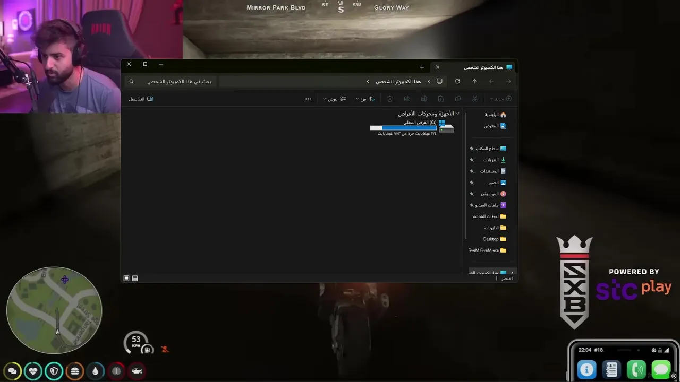
Task: Click the shield armor HUD icon
Action: click(54, 371)
